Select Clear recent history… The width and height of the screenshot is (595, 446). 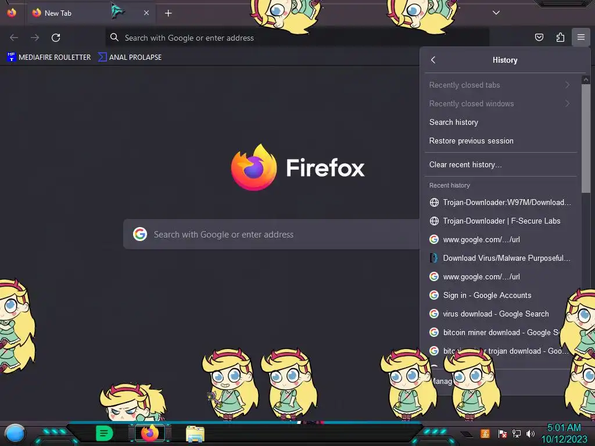[500, 164]
